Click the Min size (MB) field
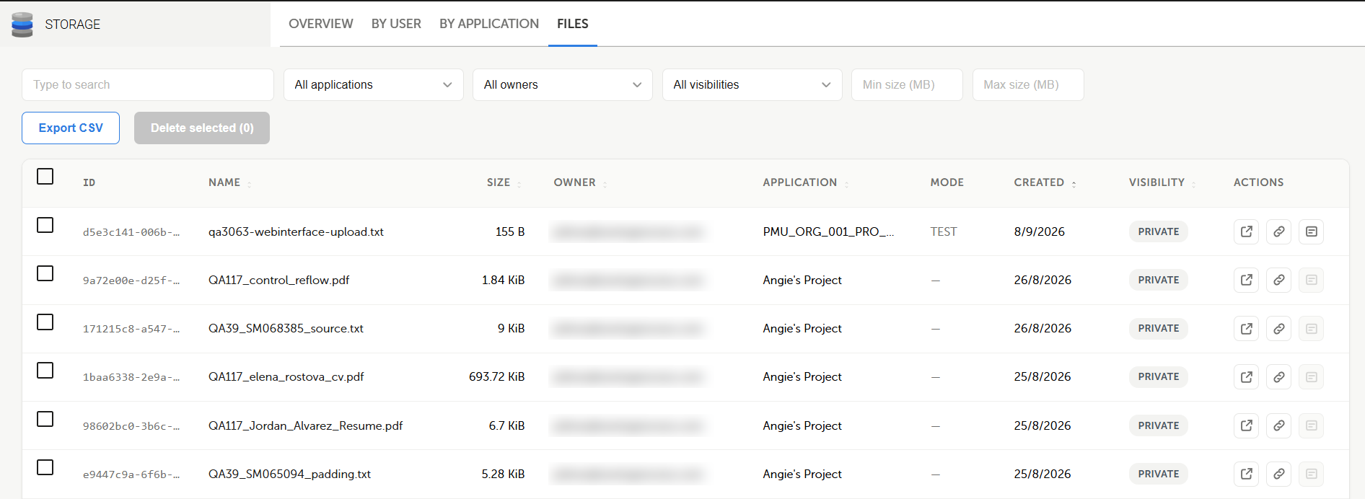1365x499 pixels. tap(907, 84)
